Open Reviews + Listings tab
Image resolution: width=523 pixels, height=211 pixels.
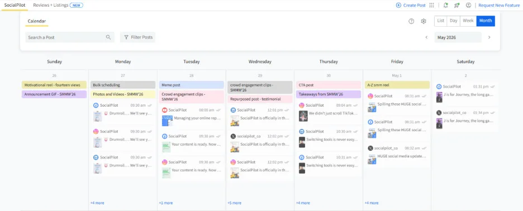click(58, 5)
